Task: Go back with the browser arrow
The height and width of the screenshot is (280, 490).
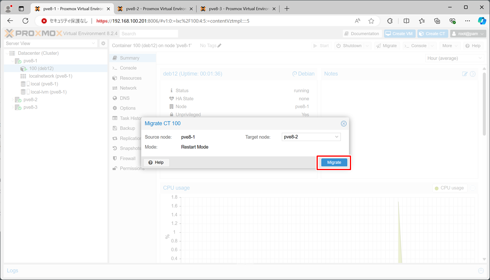Action: (x=10, y=21)
